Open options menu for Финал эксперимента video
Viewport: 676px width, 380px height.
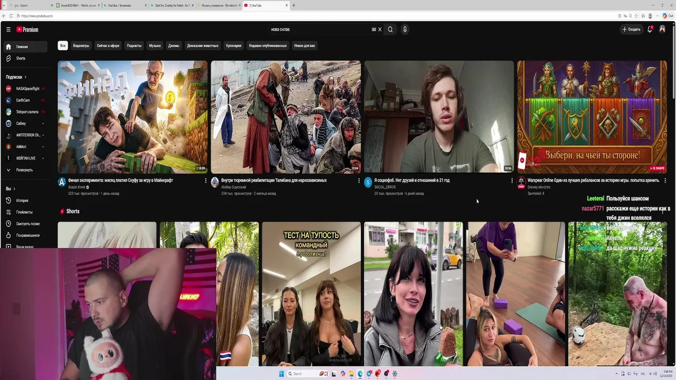coord(205,180)
